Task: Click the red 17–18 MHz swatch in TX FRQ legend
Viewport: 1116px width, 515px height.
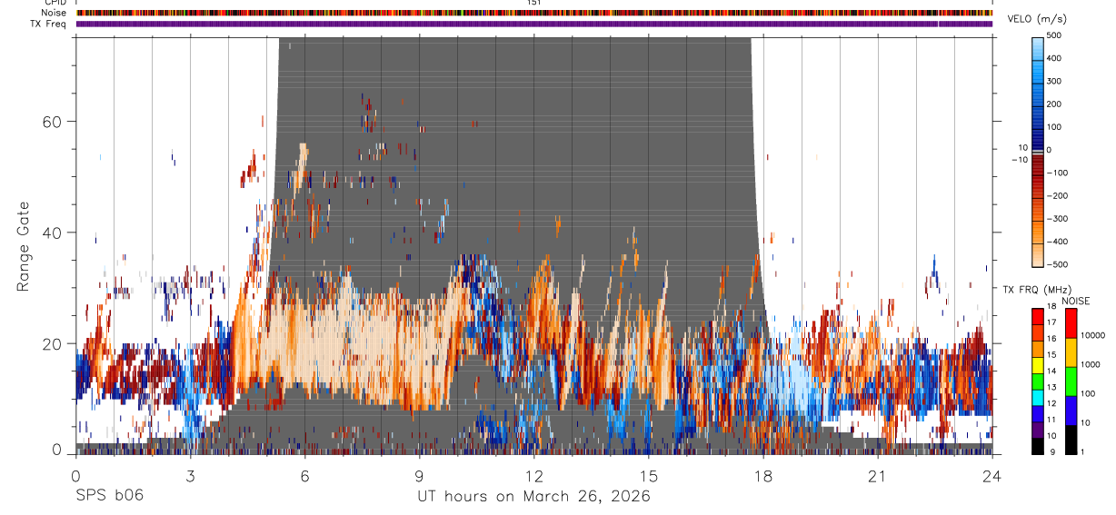Action: [x=1038, y=315]
